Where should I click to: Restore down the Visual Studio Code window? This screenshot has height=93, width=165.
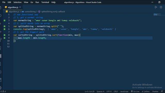pyautogui.click(x=159, y=2)
